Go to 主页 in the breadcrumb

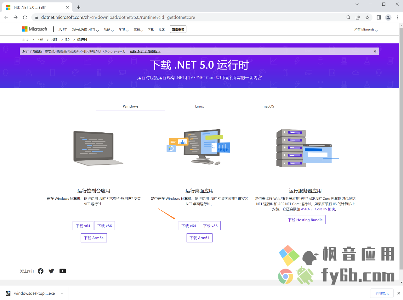26,40
